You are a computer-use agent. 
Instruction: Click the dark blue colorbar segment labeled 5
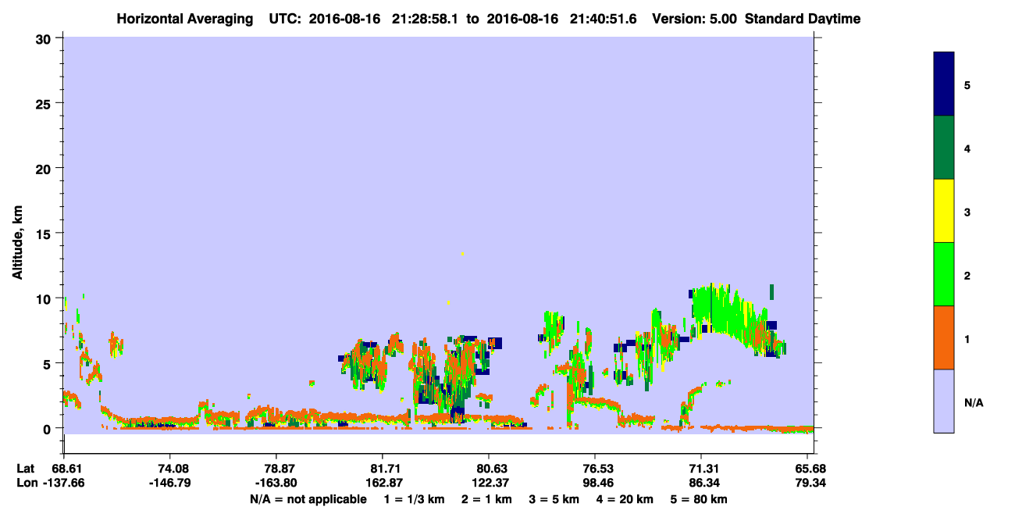944,84
